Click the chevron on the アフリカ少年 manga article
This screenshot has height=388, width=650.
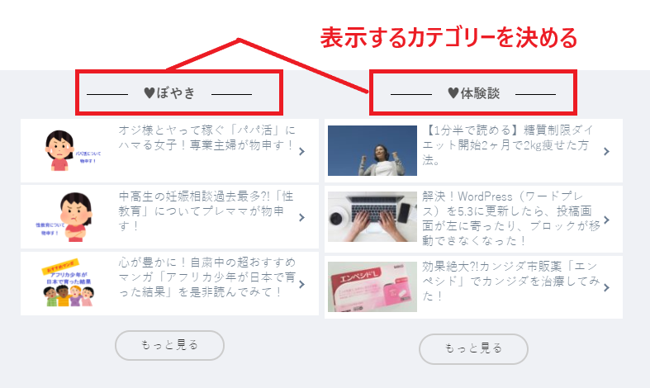pos(301,284)
